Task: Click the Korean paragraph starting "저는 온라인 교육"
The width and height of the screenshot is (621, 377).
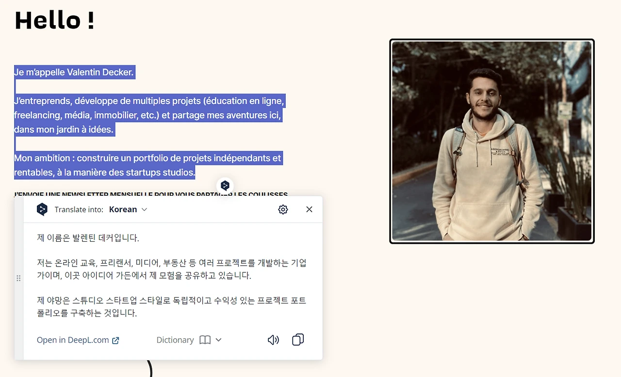Action: tap(172, 269)
